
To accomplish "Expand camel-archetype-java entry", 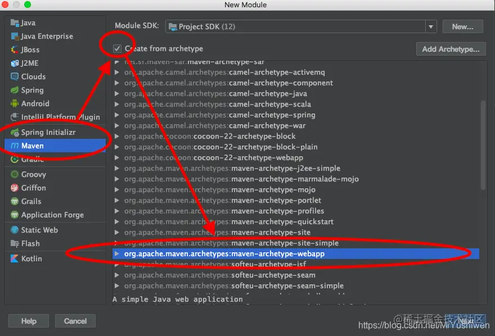I will click(117, 94).
